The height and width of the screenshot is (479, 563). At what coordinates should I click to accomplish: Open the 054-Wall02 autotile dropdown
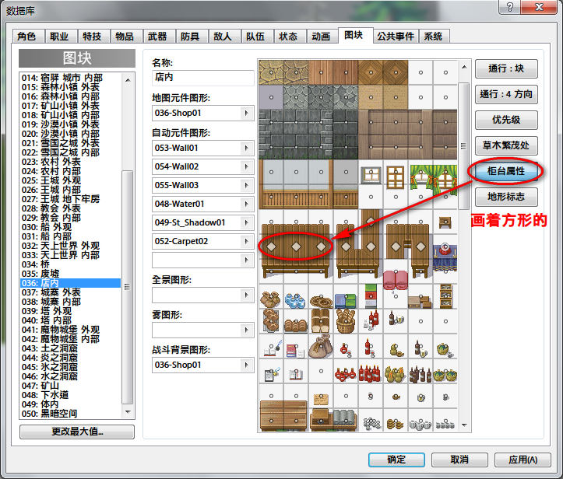246,166
